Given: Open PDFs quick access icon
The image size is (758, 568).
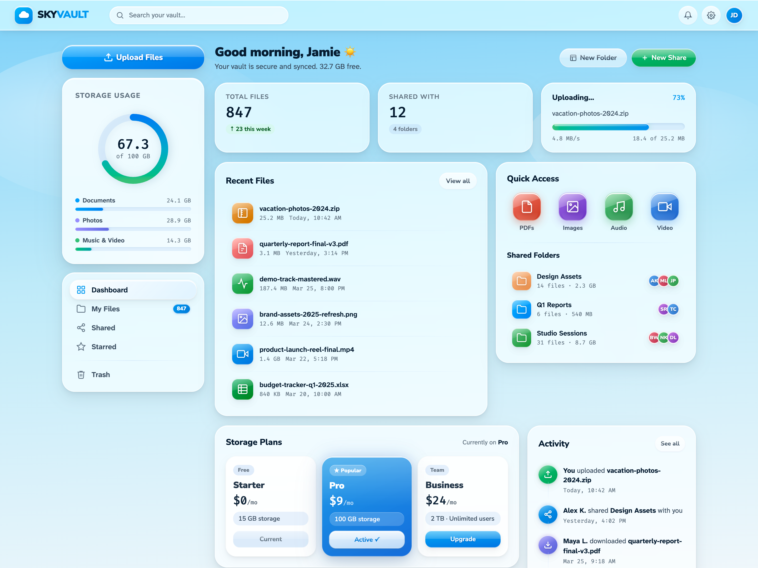Looking at the screenshot, I should click(x=526, y=207).
